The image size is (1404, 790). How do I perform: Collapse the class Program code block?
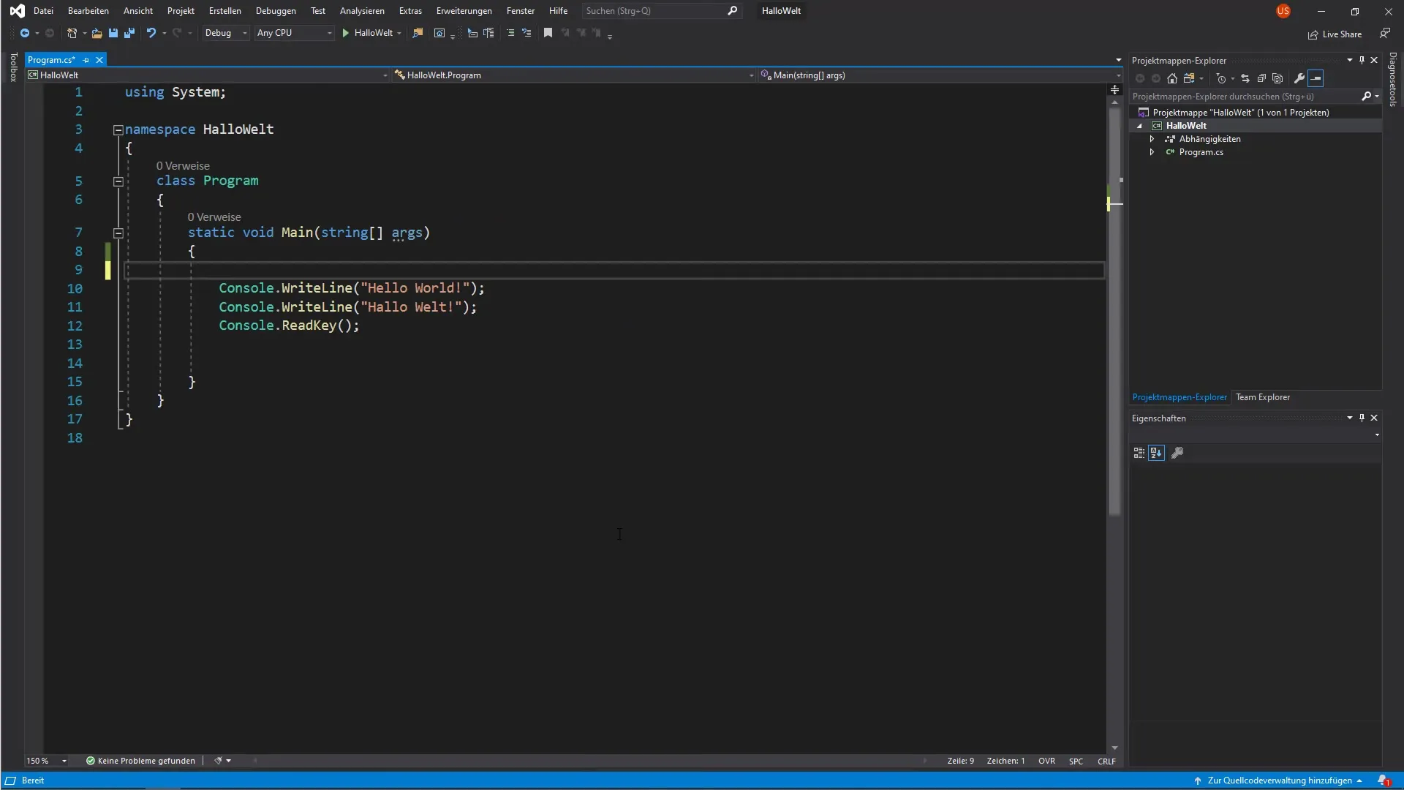pos(118,181)
